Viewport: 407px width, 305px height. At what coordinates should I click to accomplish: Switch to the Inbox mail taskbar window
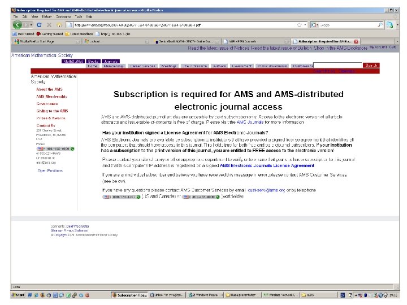[x=167, y=295]
